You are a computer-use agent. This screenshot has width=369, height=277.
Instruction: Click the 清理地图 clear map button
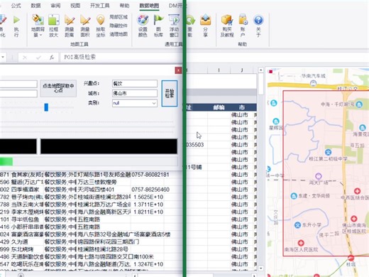[x=119, y=34]
